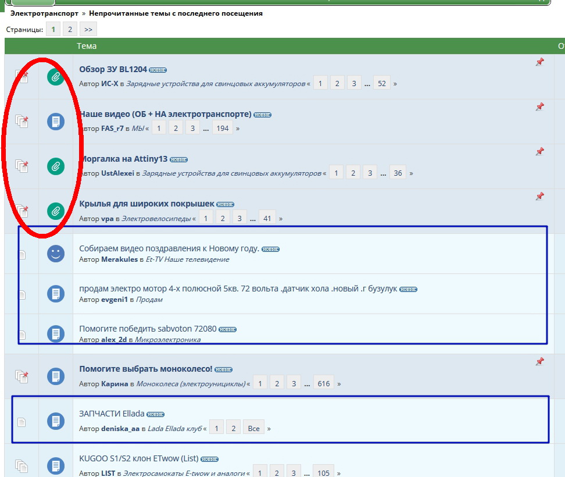
Task: Click paperclip icon beside Обзор ЗУ BL1204 topic
Action: coord(55,77)
